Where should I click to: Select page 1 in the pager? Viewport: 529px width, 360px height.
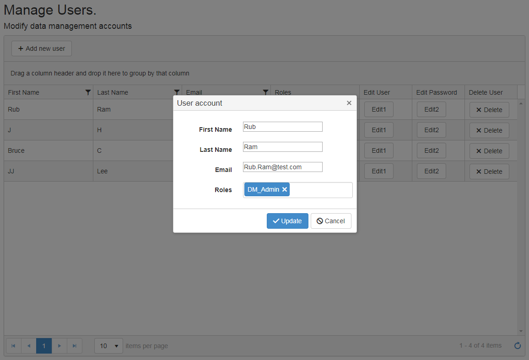(44, 346)
